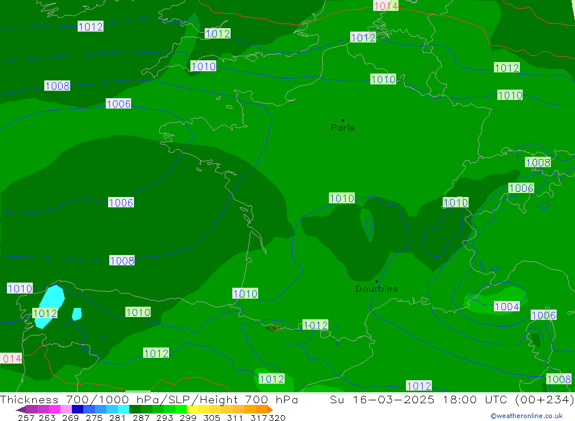The width and height of the screenshot is (575, 421).
Task: Click the red 1014 isobar label
Action: [385, 6]
